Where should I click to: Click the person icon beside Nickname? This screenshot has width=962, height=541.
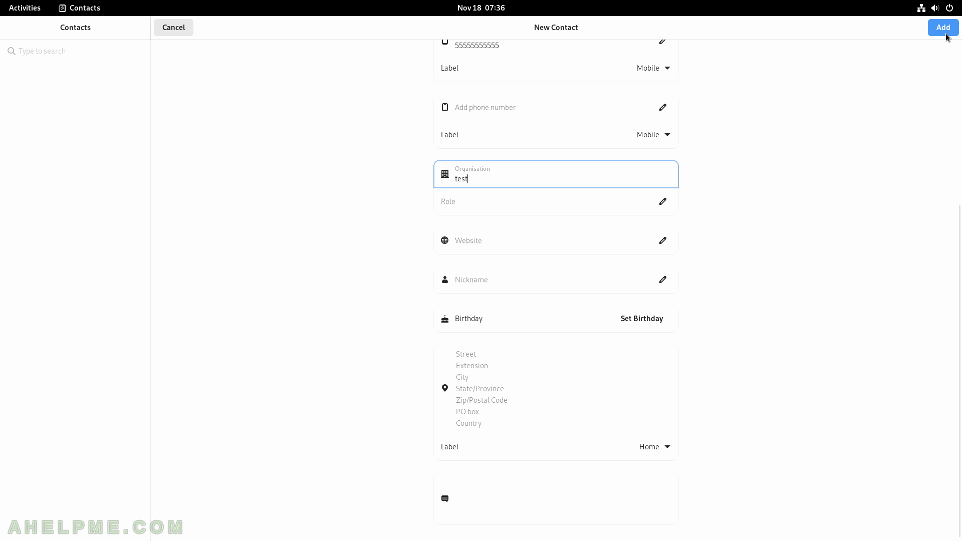coord(444,280)
